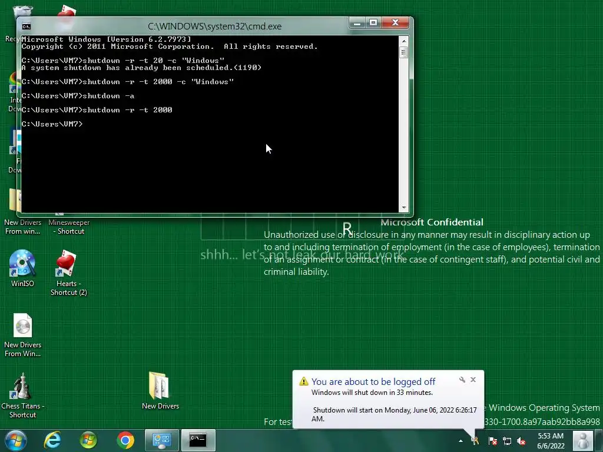
Task: Select the New Drivers From Win... disc file
Action: click(x=23, y=335)
